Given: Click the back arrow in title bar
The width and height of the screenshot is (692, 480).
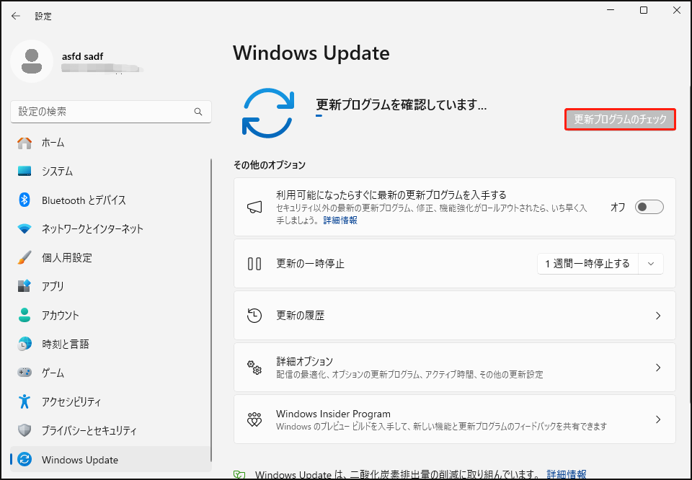Looking at the screenshot, I should coord(16,16).
